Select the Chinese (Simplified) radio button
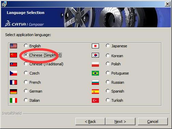Image resolution: width=172 pixels, height=129 pixels. click(26, 55)
